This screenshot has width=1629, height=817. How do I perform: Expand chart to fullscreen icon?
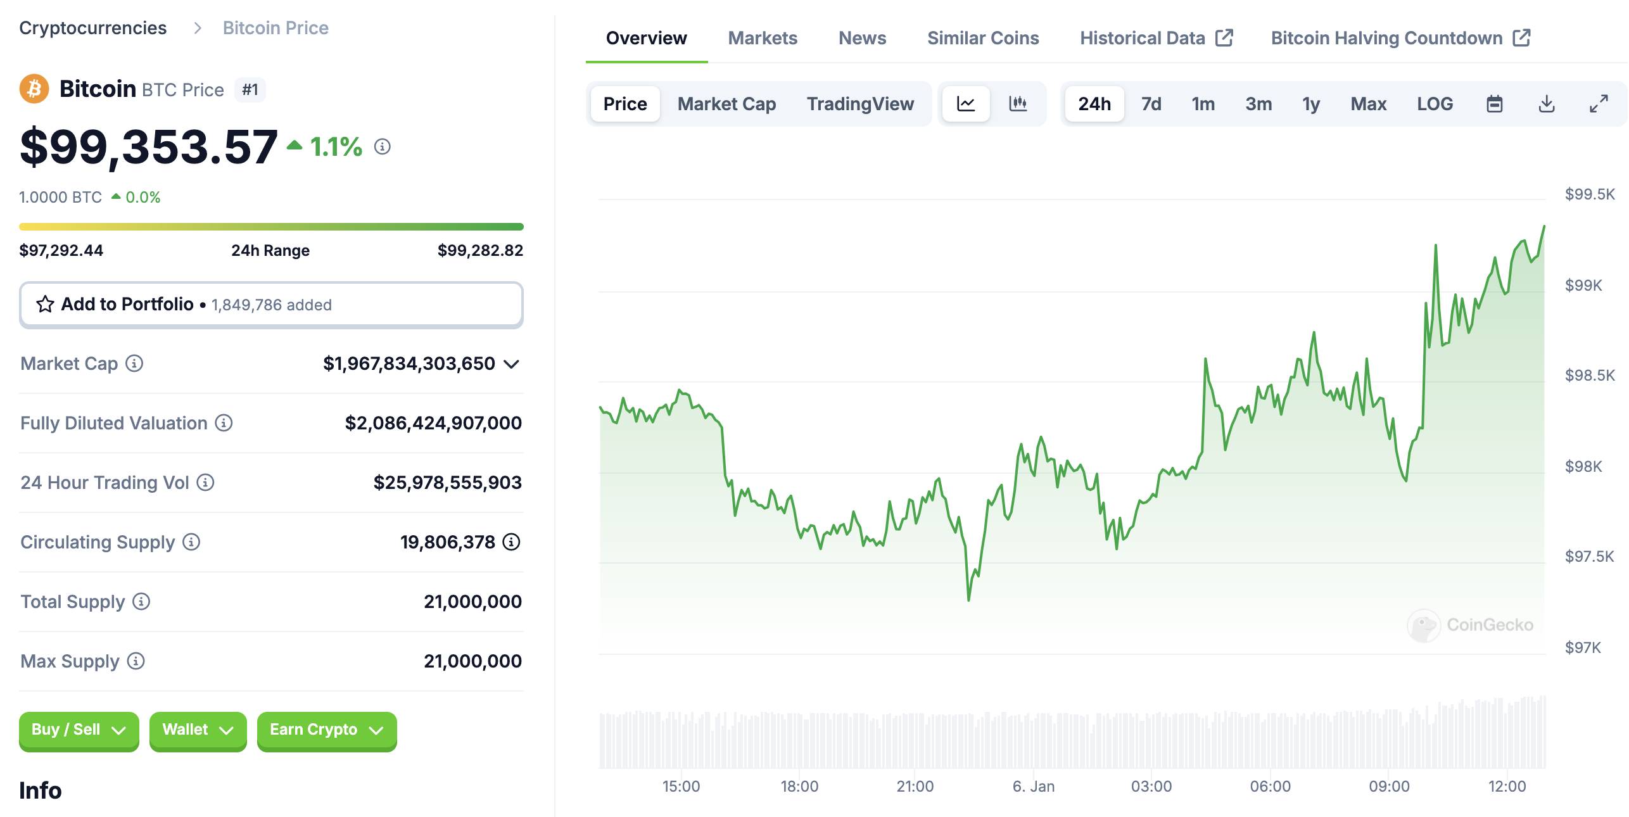[x=1599, y=104]
